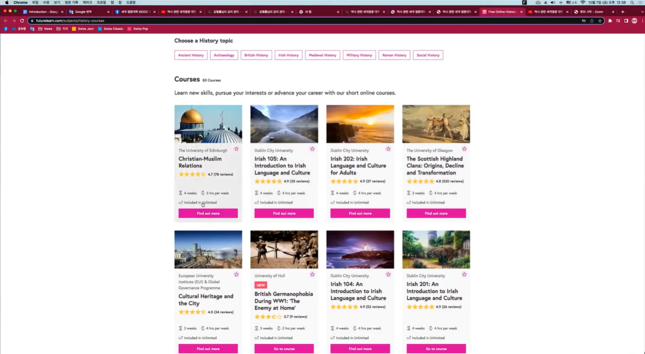Click the lighthouse thumbnail for Irish 104
Viewport: 645px width, 354px height.
click(360, 250)
